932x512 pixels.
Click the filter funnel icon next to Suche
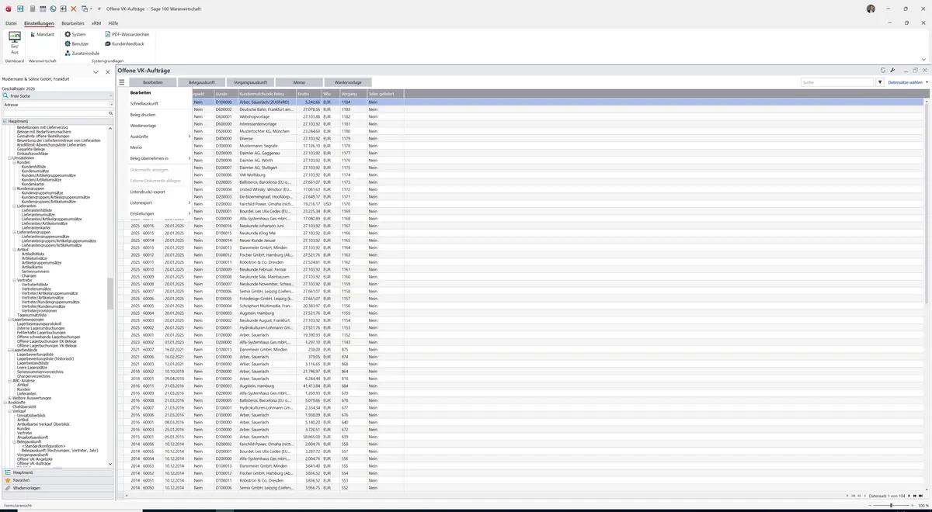point(880,82)
